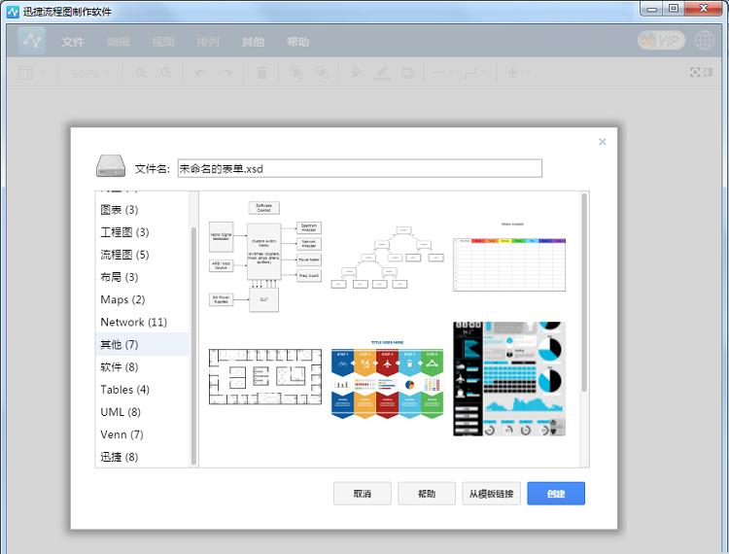The image size is (729, 554).
Task: Open the 排列 menu
Action: [208, 42]
